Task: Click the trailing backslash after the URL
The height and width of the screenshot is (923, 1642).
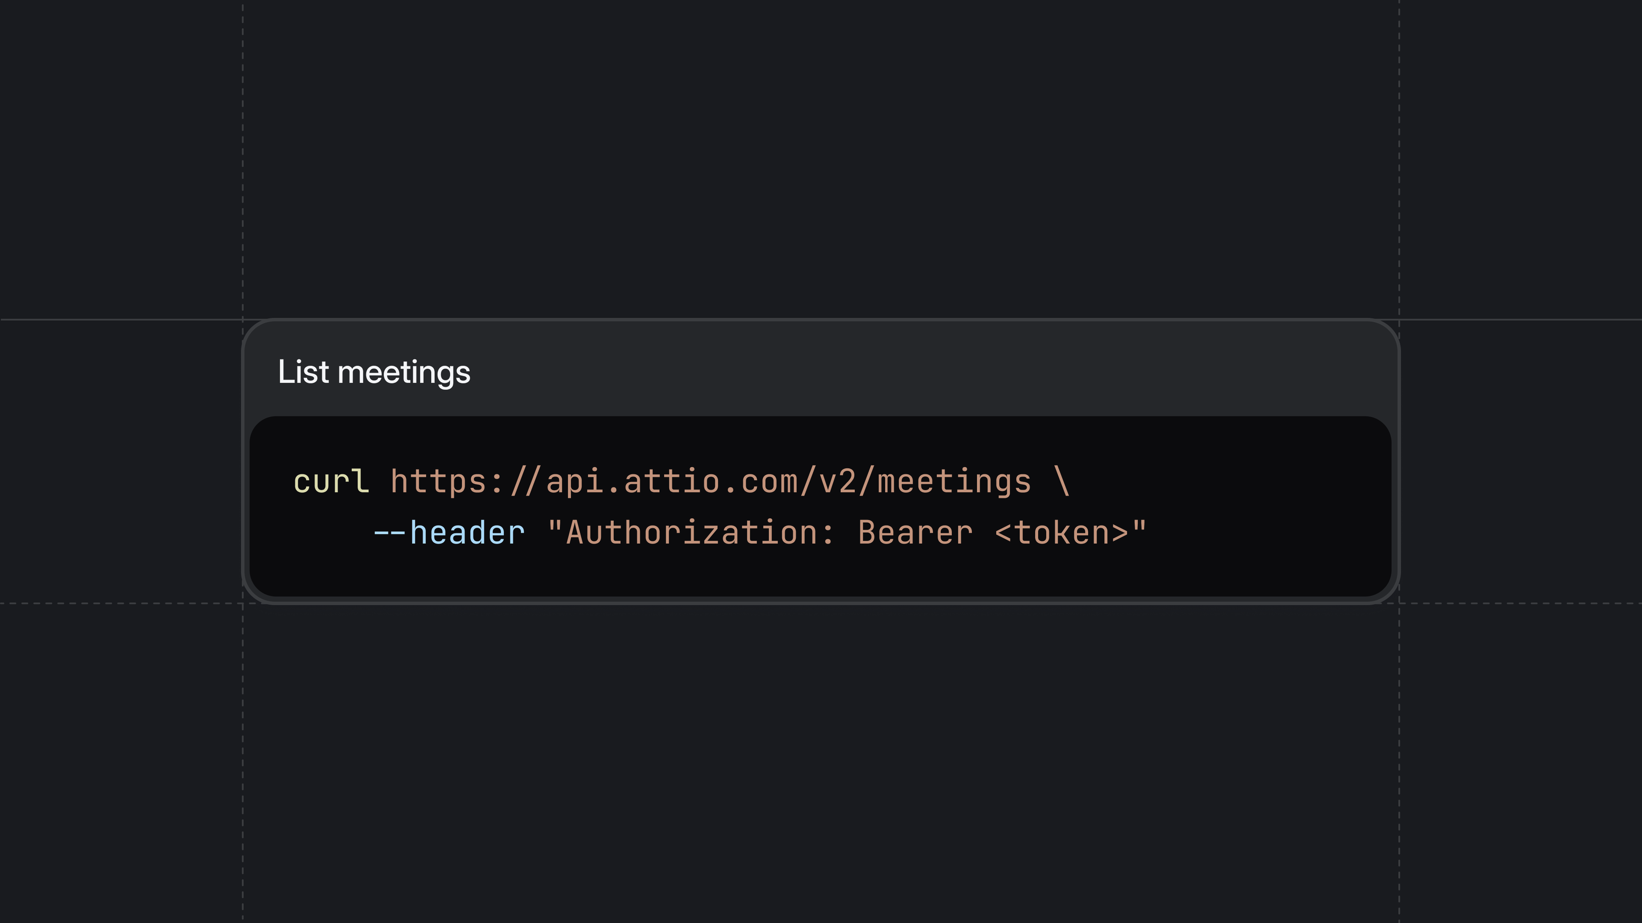Action: tap(1062, 481)
